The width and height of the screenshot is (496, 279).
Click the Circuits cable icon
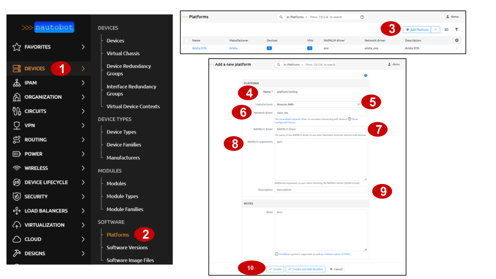click(17, 111)
